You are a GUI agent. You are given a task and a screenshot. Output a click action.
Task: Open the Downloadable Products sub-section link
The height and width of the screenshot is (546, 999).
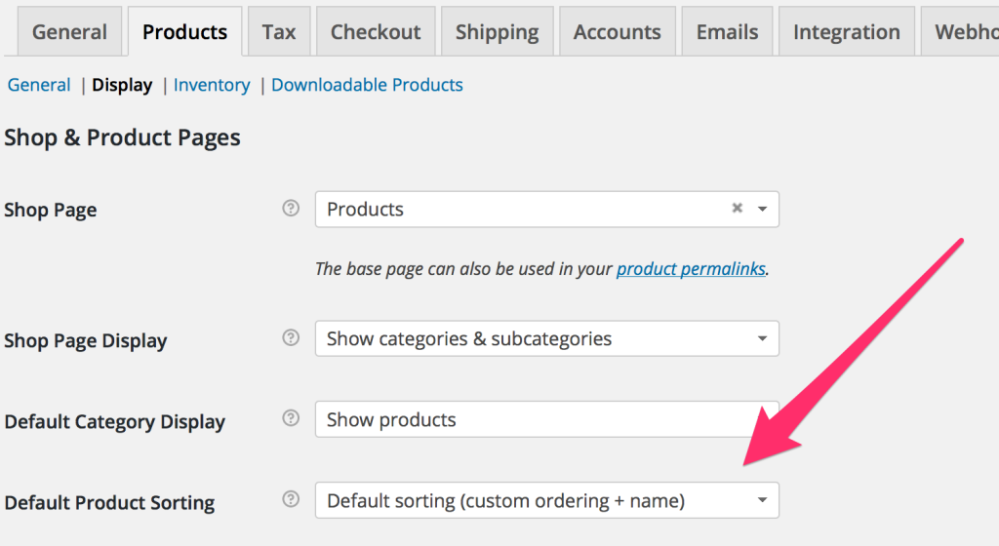(x=367, y=85)
